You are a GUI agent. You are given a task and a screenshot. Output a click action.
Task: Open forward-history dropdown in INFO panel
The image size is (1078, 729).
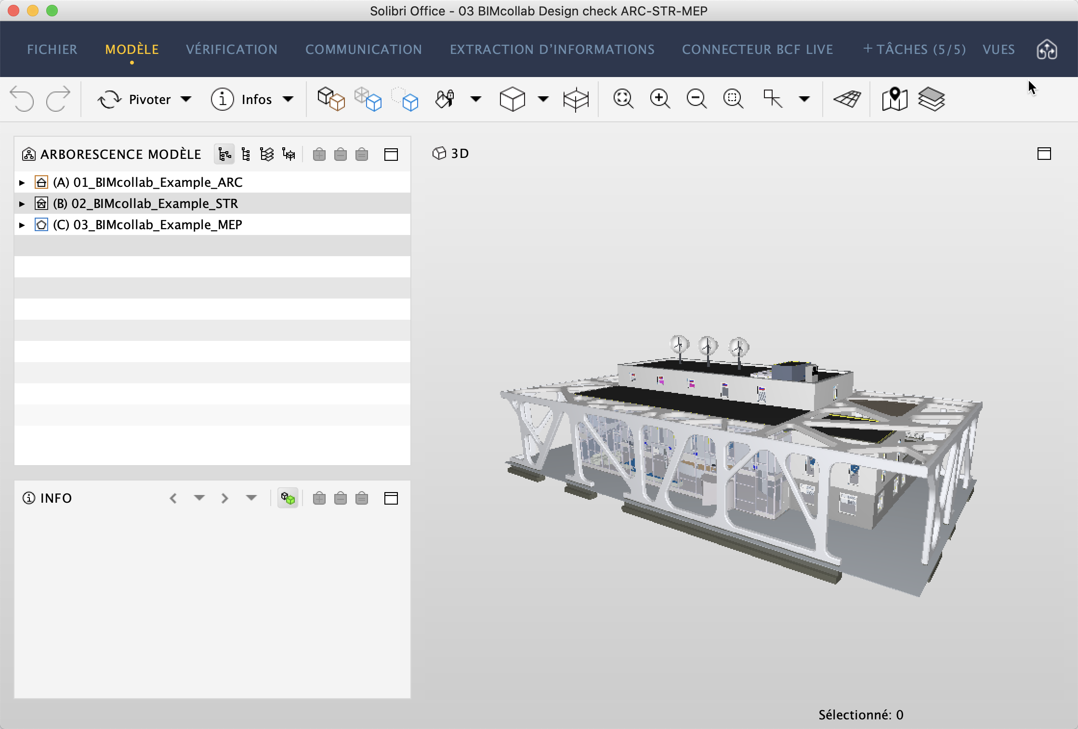[251, 498]
